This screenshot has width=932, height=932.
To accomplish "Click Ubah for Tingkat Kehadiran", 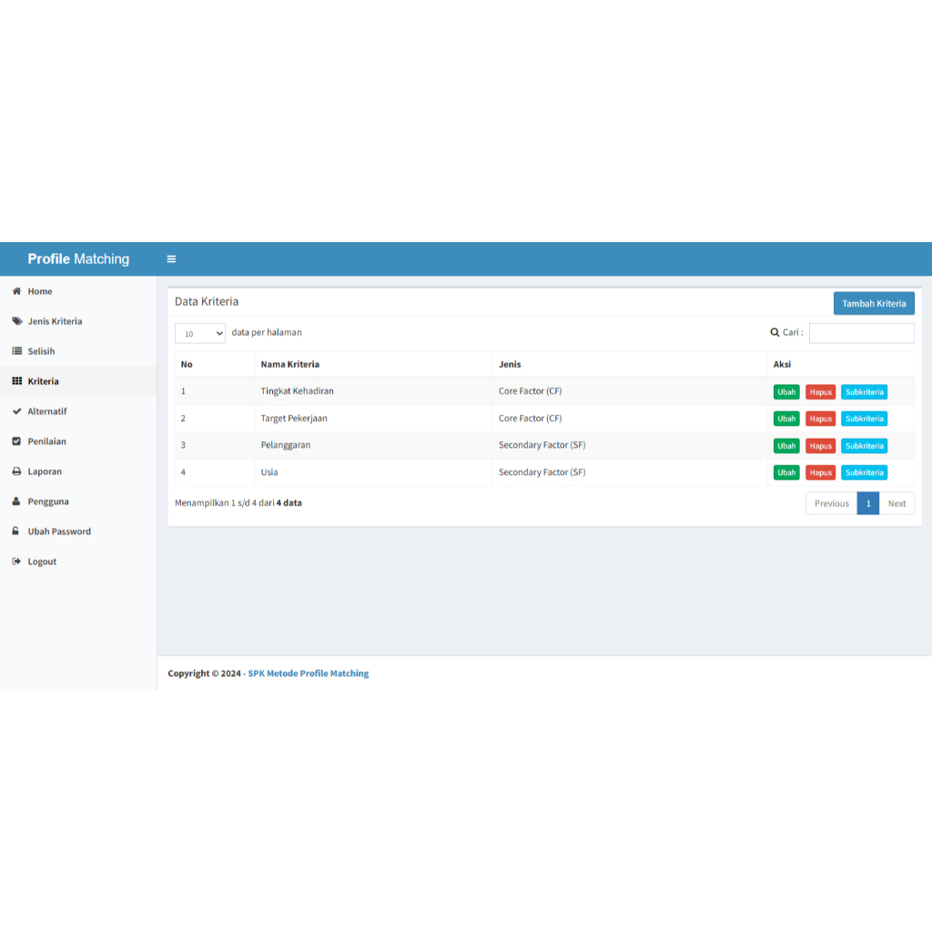I will tap(786, 391).
